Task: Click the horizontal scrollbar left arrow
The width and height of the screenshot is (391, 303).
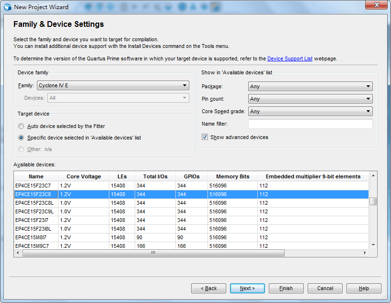Action: tap(18, 253)
